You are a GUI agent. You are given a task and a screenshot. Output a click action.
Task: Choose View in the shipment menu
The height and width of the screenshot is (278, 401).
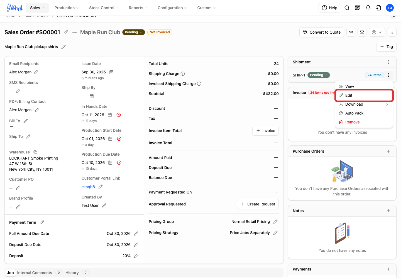coord(364,86)
